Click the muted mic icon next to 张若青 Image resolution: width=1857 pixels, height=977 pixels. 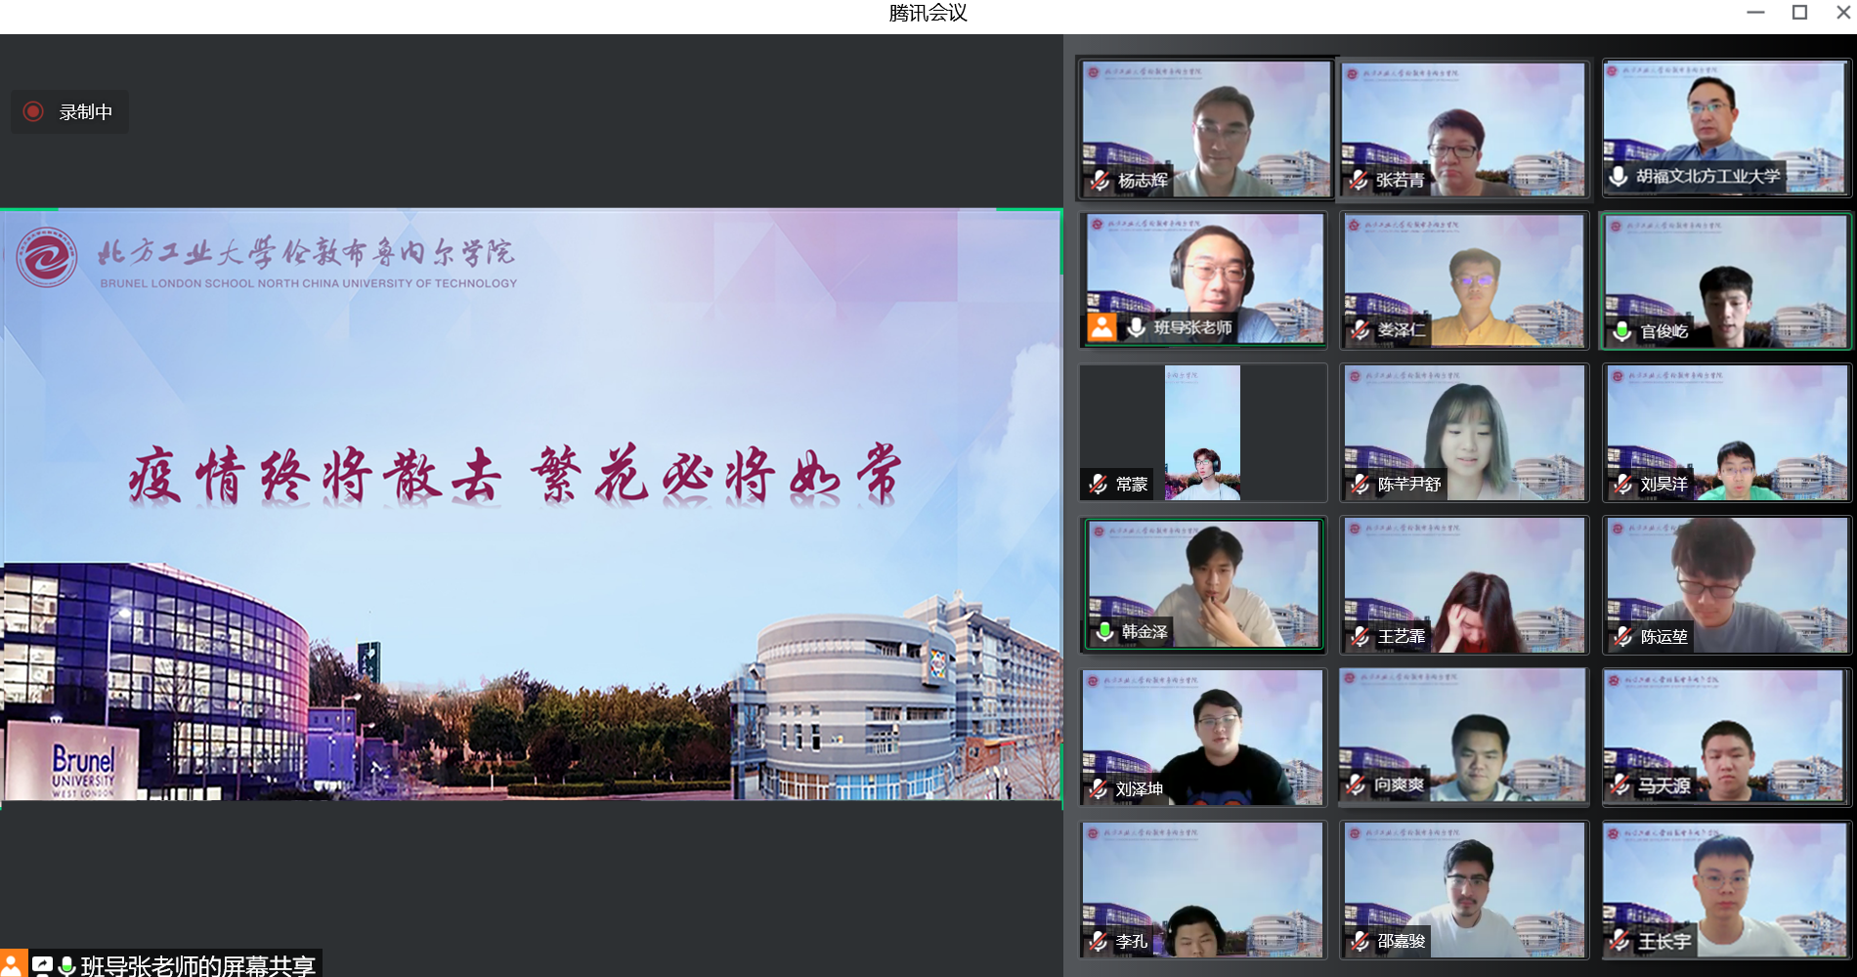[x=1359, y=180]
